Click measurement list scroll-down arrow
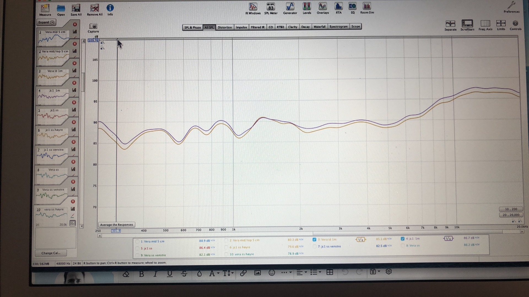 pyautogui.click(x=82, y=226)
